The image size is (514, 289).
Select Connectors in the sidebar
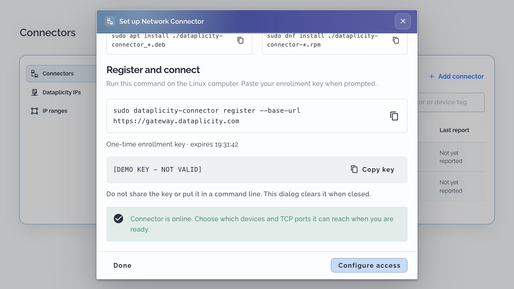(x=61, y=73)
